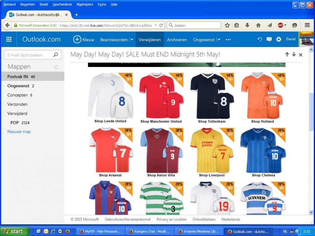Expand the Beantwoorden dropdown arrow
The height and width of the screenshot is (236, 315).
131,40
